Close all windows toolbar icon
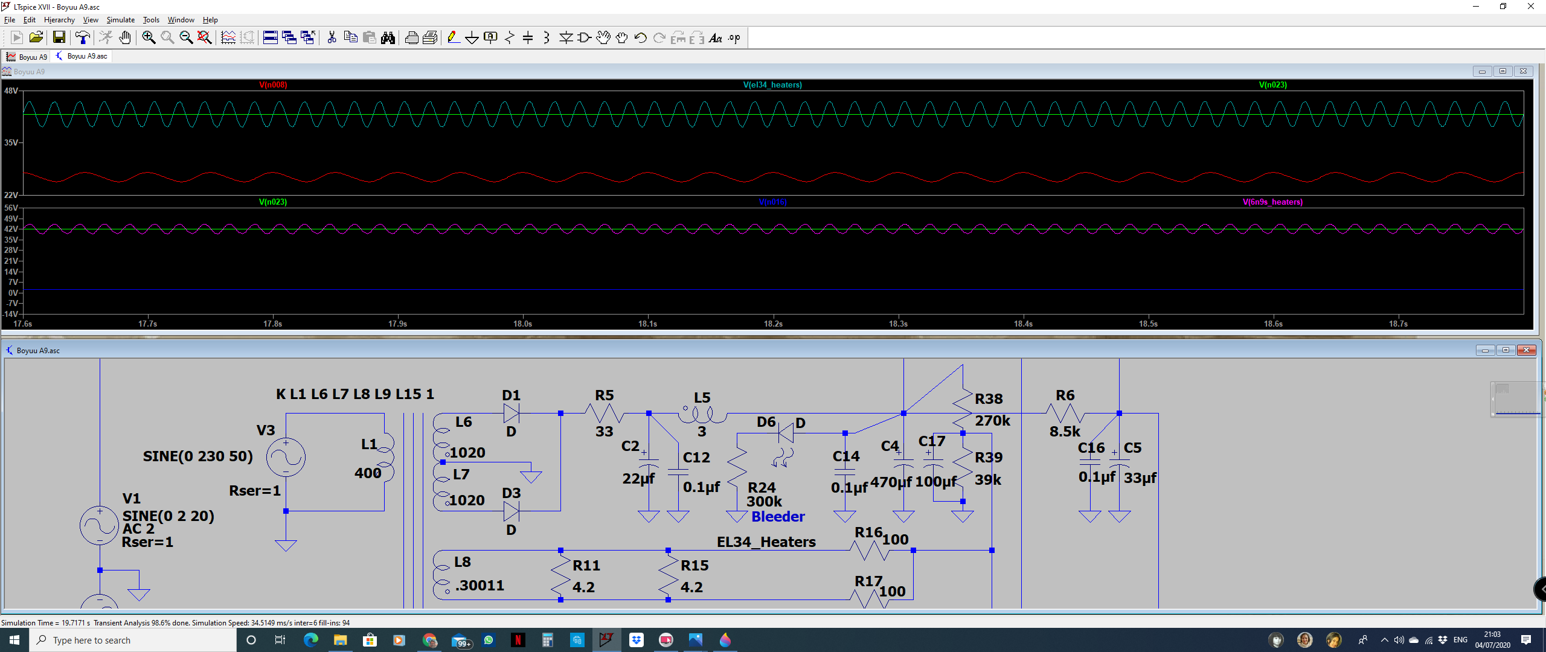The height and width of the screenshot is (652, 1546). 308,37
